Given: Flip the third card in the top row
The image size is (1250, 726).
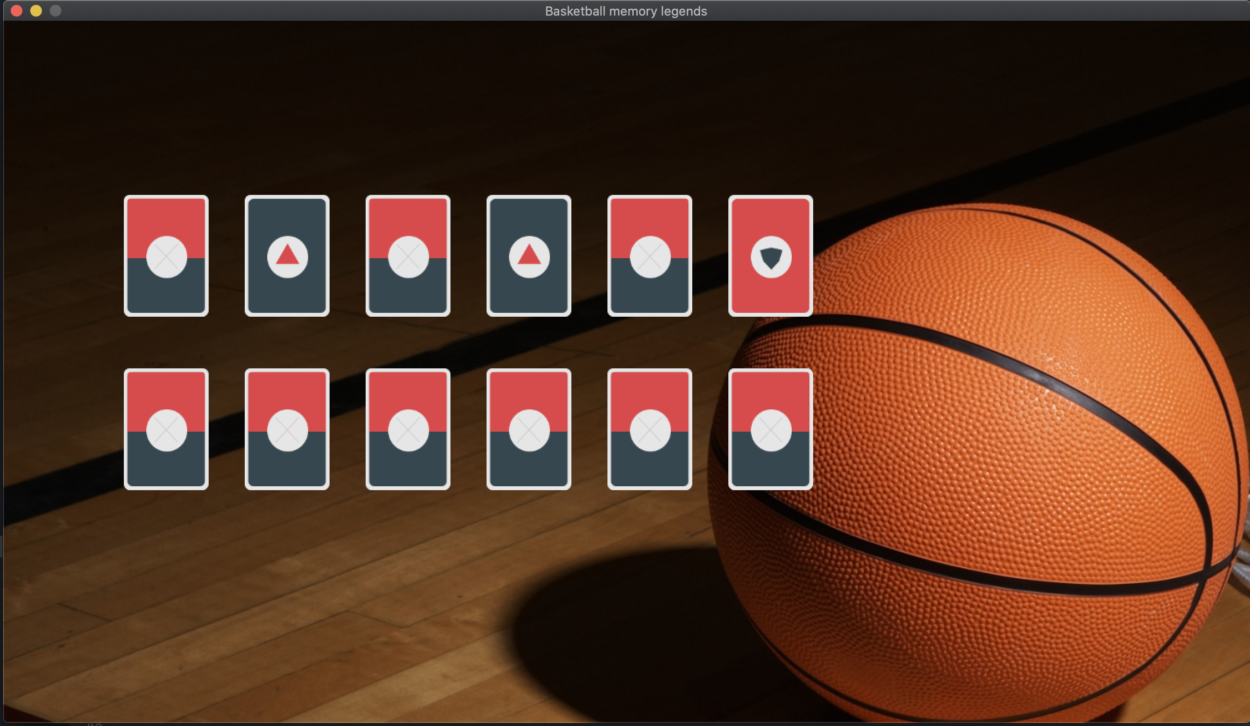Looking at the screenshot, I should coord(408,256).
